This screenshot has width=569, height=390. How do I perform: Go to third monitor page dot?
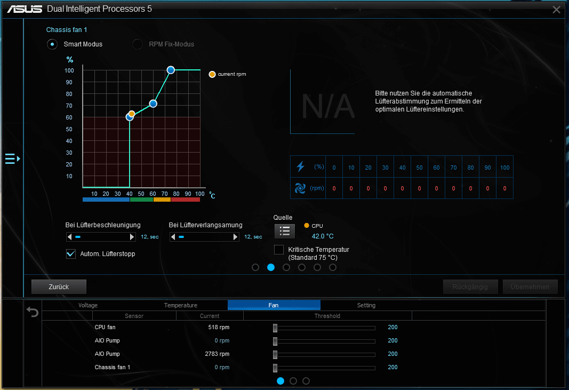[306, 381]
